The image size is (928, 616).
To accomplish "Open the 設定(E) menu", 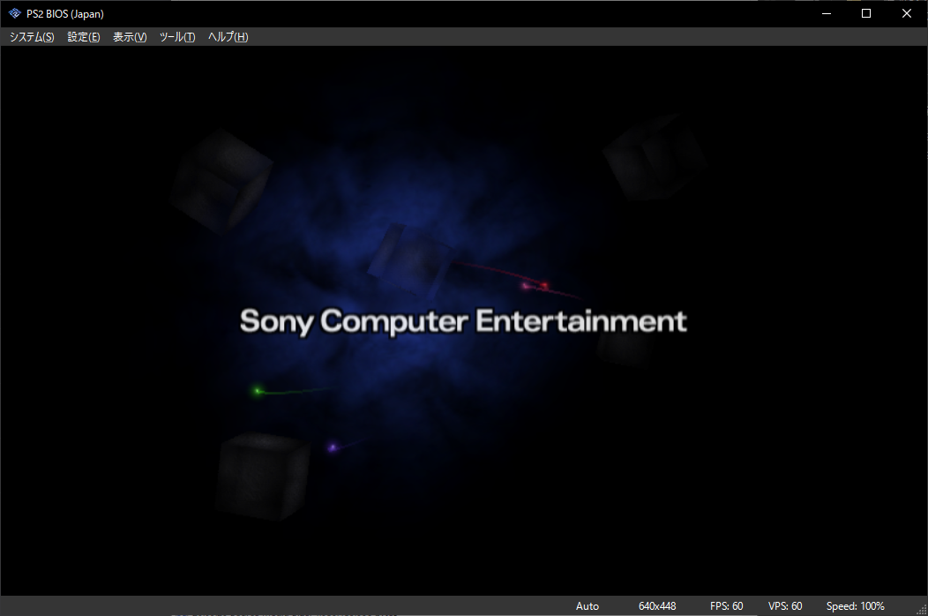I will (84, 37).
